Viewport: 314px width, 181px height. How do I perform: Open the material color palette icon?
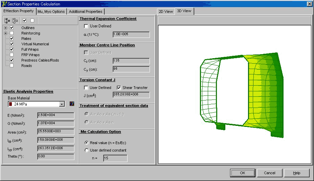(x=72, y=104)
